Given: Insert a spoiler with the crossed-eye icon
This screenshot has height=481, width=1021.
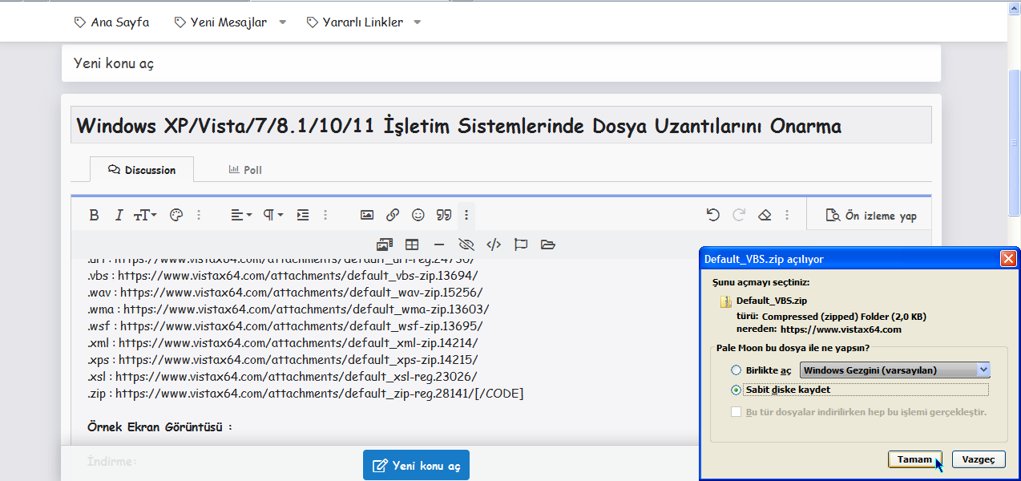Looking at the screenshot, I should (466, 245).
